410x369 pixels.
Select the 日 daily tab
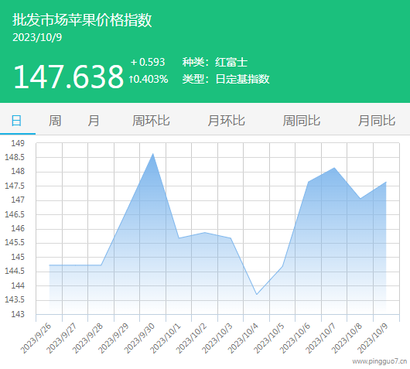tap(16, 121)
